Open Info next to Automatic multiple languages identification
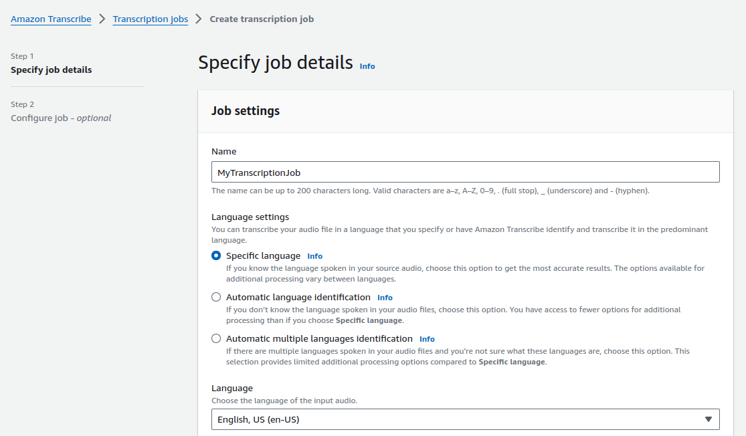 click(x=427, y=339)
